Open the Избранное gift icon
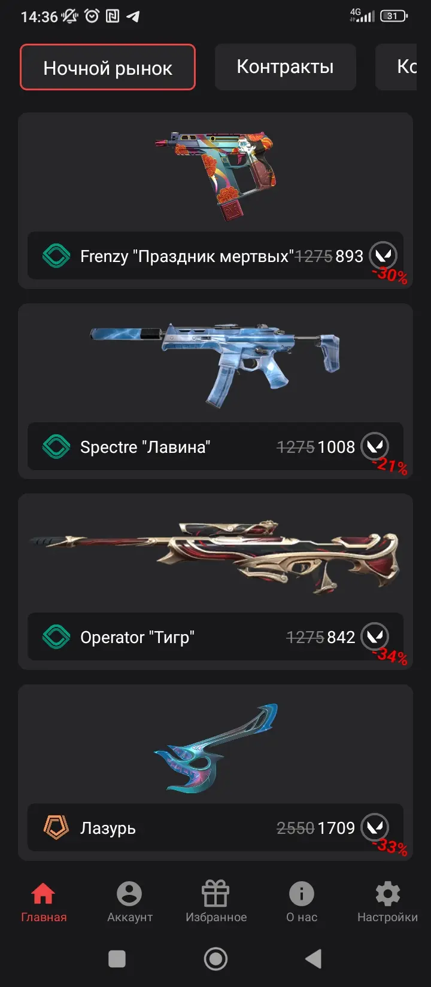The width and height of the screenshot is (431, 987). (215, 894)
